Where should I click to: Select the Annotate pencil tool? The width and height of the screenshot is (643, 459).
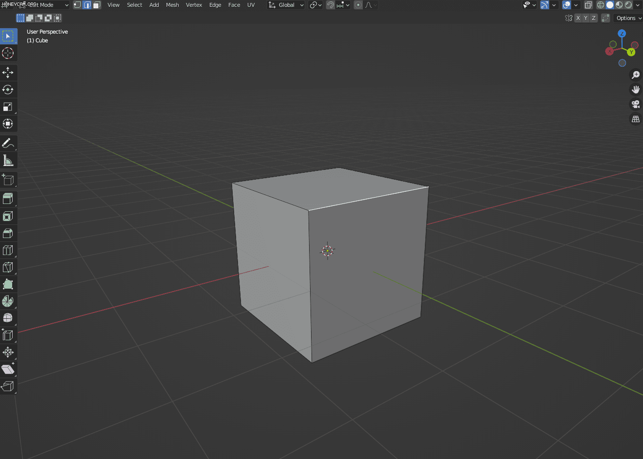point(8,143)
